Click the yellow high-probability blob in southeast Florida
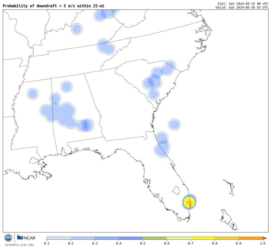This screenshot has width=271, height=248. click(189, 202)
